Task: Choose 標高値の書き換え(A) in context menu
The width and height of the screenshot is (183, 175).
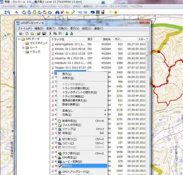Action: tap(82, 101)
